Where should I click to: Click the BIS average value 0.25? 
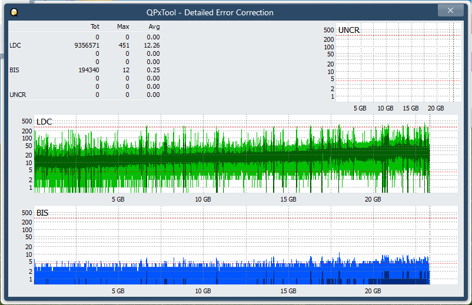tap(153, 70)
